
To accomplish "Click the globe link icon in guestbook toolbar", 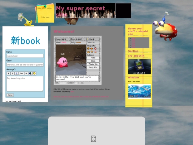I will pos(30,73).
